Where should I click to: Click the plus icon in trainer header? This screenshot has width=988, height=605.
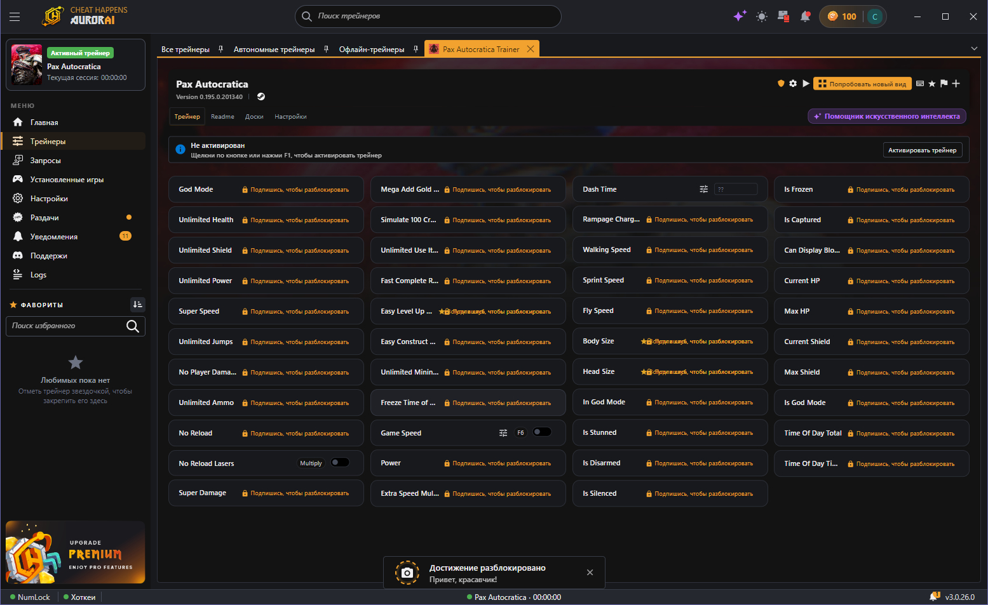point(956,83)
